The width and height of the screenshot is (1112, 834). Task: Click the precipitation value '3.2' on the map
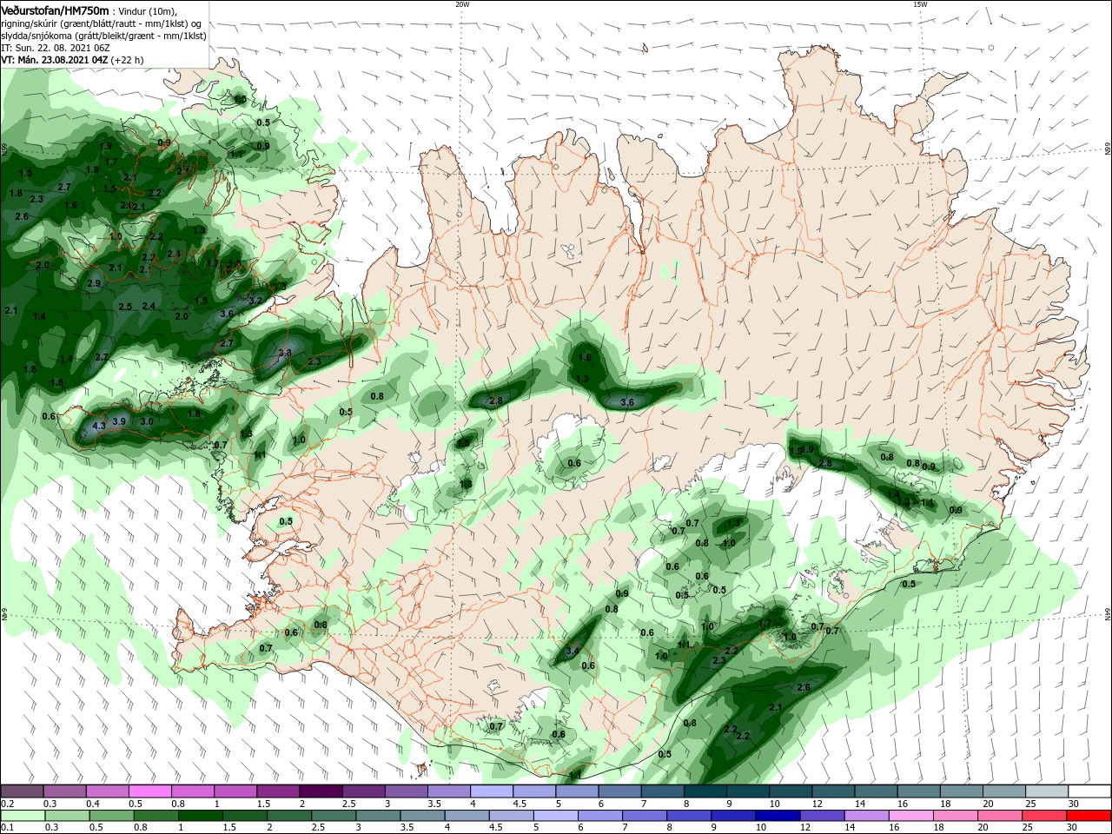click(x=255, y=301)
